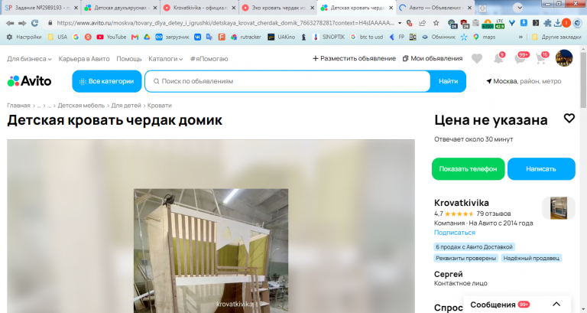Screen dimensions: 587x313
Task: Go to Для детей breadcrumb
Action: pyautogui.click(x=126, y=106)
